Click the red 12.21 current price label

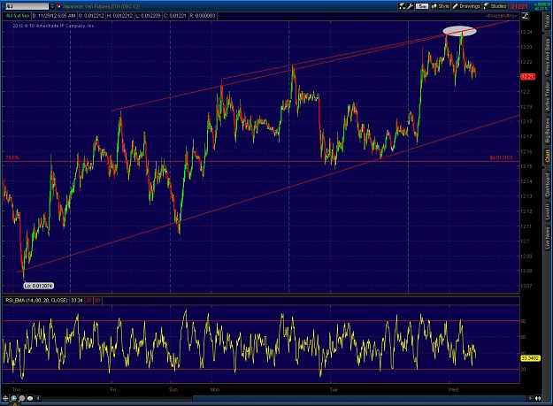tap(527, 76)
